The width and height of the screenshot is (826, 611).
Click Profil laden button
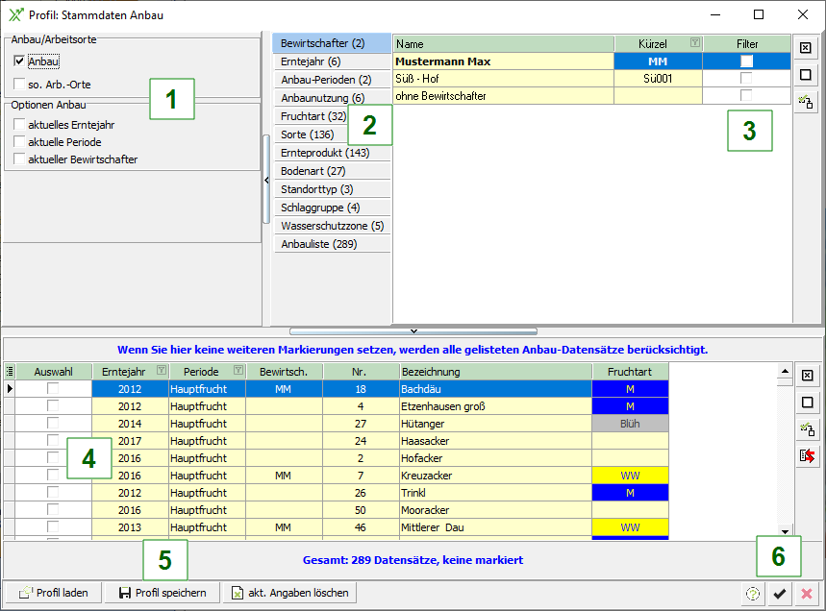[x=54, y=593]
